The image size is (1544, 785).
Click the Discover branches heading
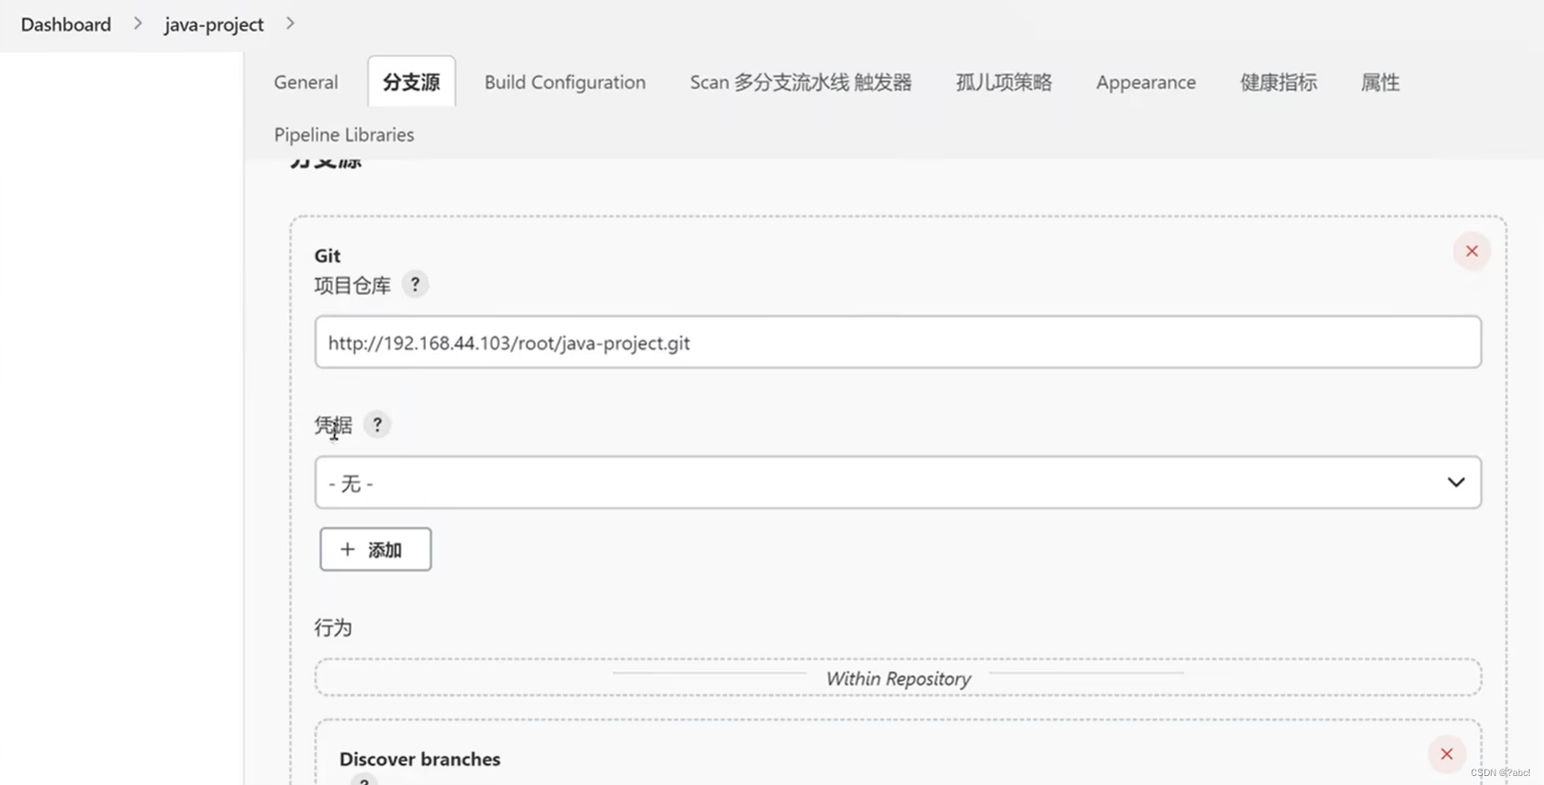(x=420, y=759)
